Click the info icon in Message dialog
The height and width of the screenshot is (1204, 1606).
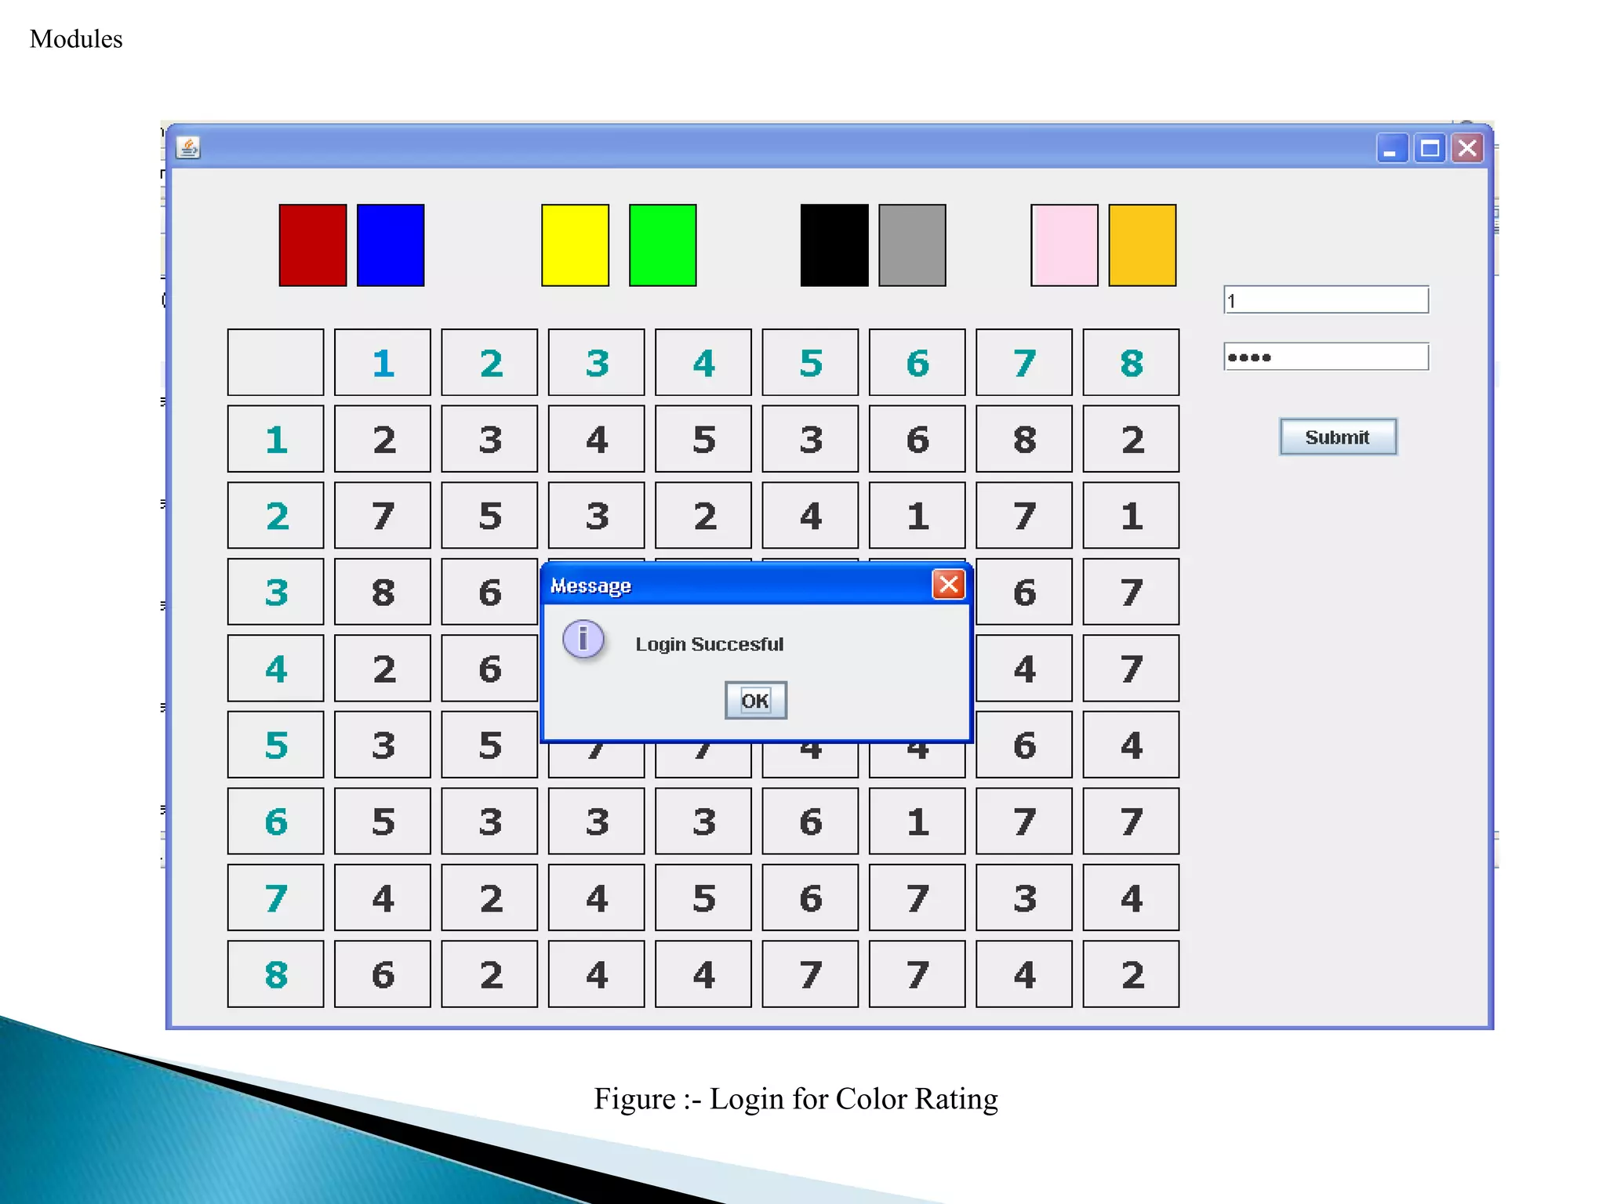point(583,639)
